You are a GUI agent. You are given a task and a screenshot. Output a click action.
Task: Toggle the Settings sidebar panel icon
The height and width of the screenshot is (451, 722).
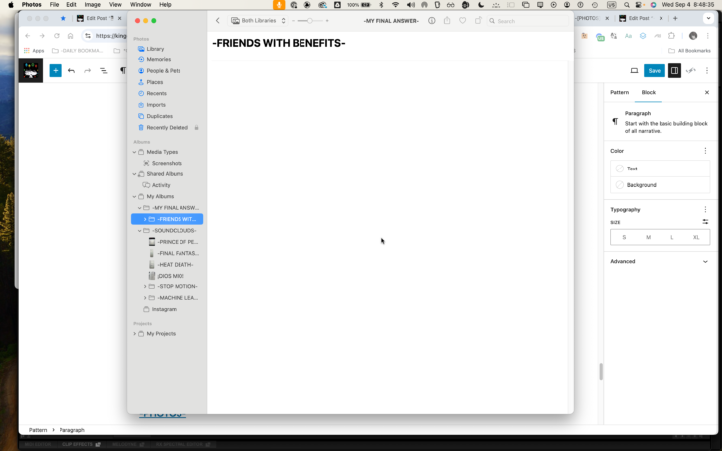point(674,71)
